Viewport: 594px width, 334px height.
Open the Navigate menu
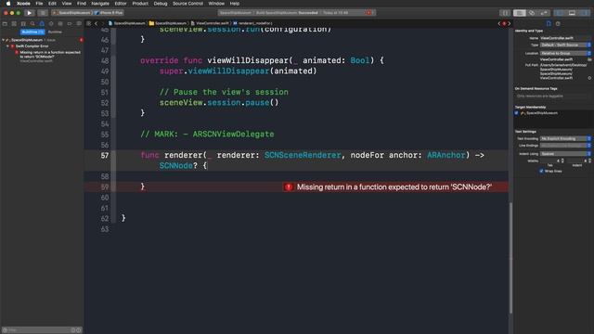pyautogui.click(x=100, y=4)
